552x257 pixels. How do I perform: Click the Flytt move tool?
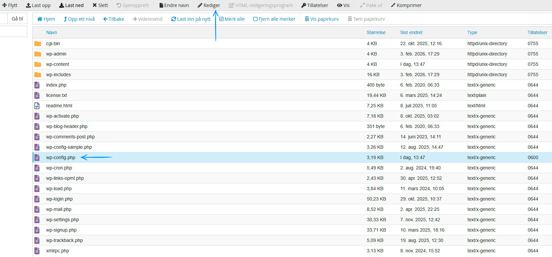pyautogui.click(x=10, y=5)
